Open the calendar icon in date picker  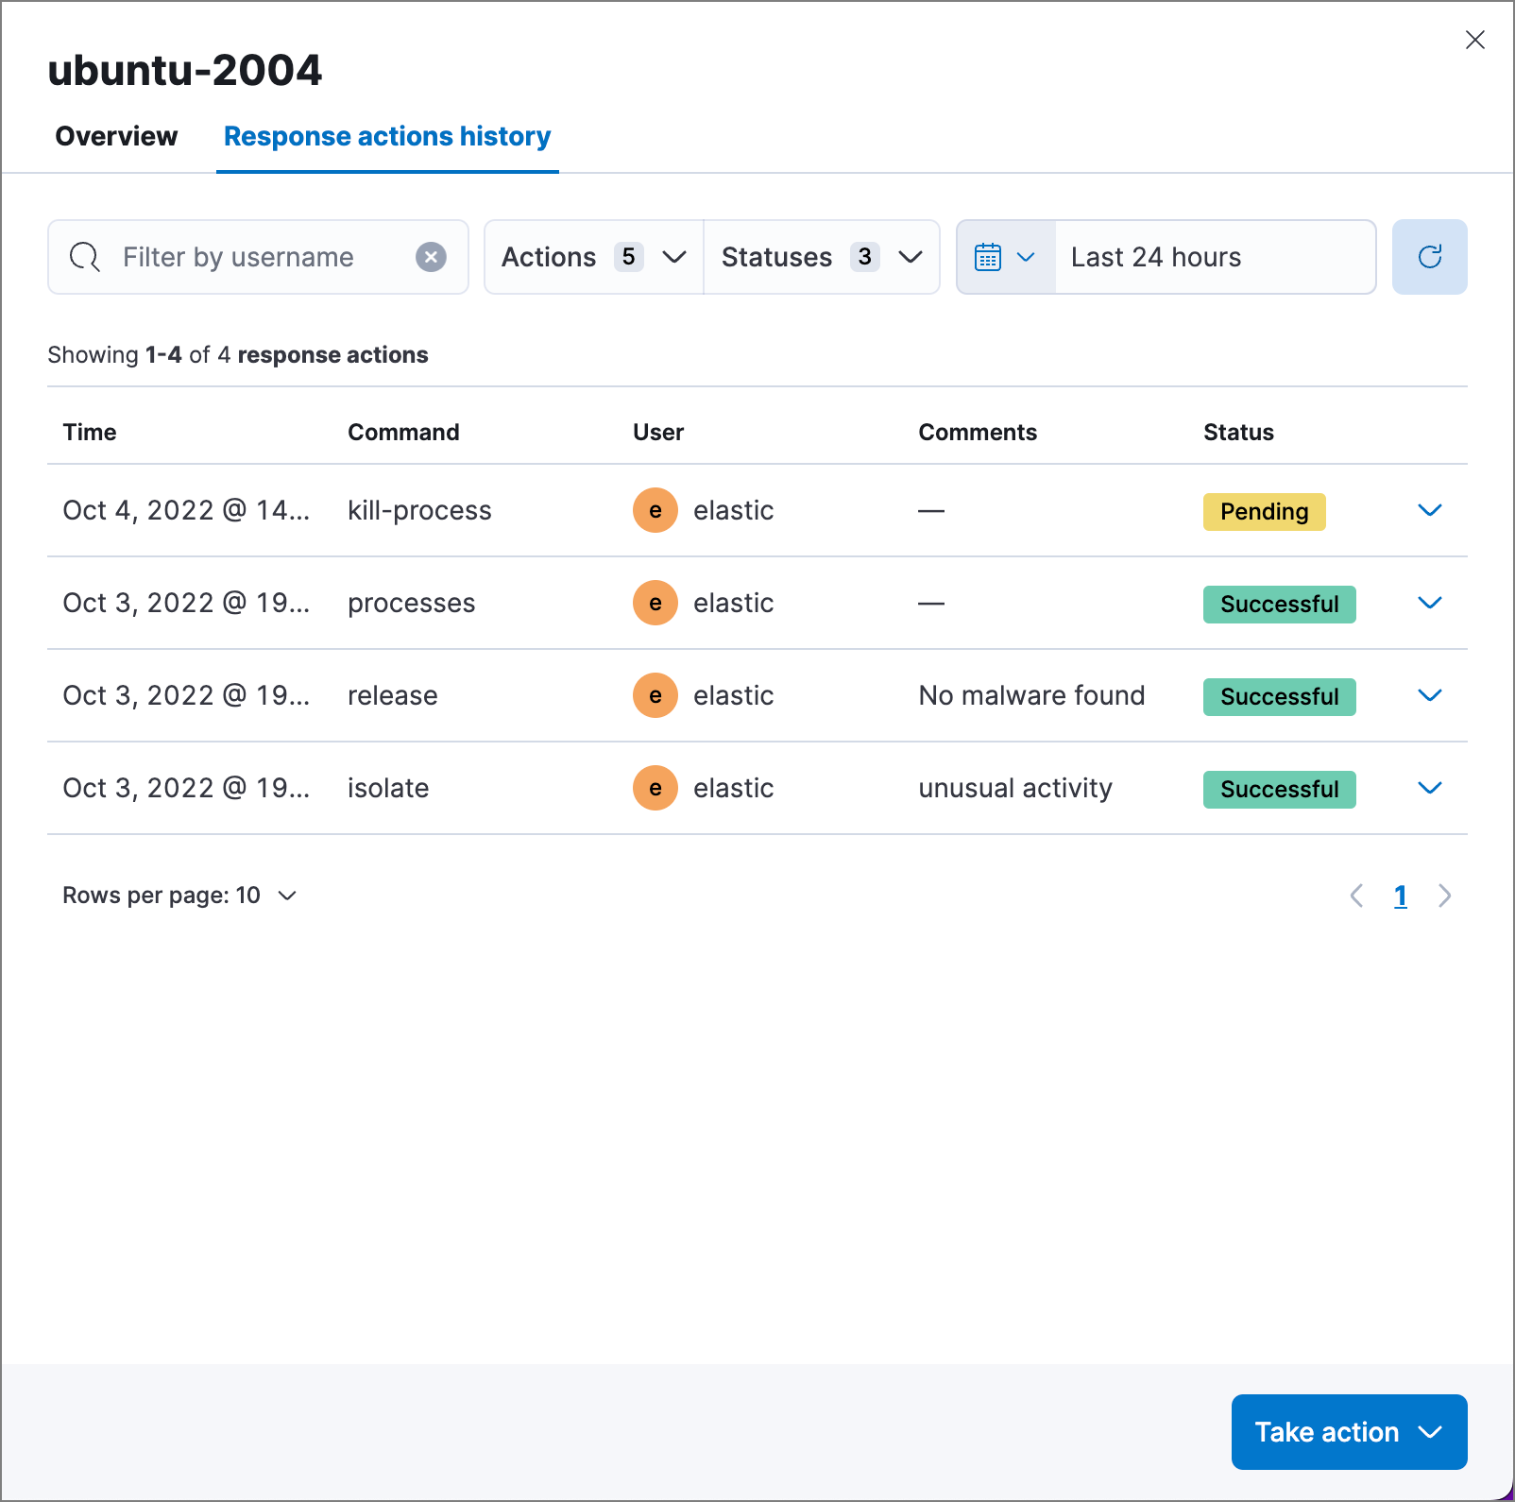click(x=988, y=256)
